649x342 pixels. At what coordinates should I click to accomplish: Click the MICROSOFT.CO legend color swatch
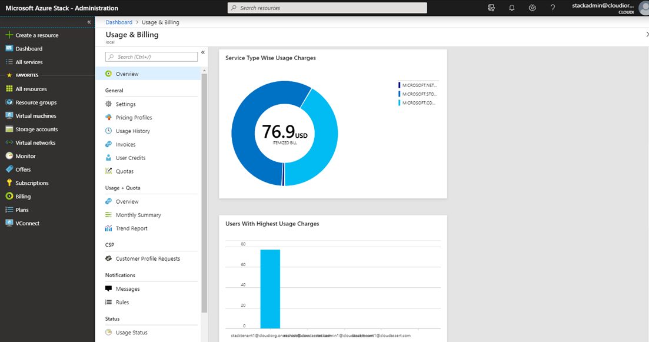[400, 102]
